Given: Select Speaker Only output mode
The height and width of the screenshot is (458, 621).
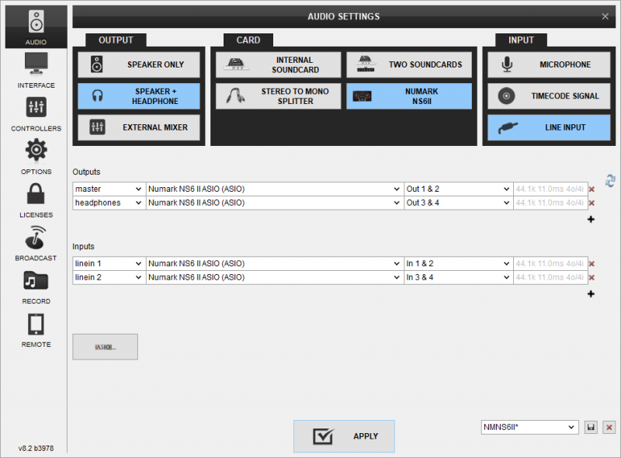Looking at the screenshot, I should (138, 65).
